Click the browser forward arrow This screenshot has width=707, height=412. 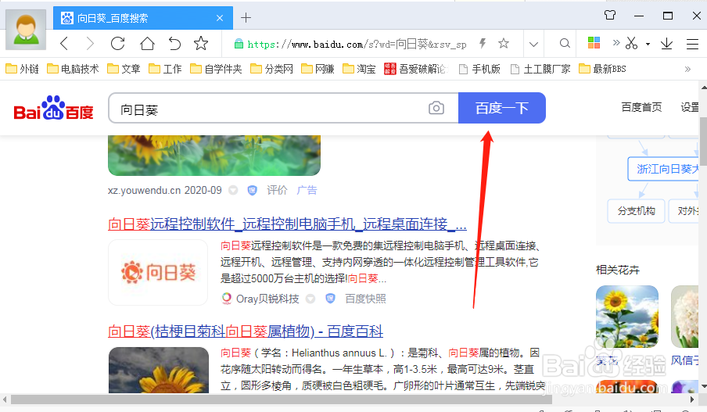click(x=90, y=44)
